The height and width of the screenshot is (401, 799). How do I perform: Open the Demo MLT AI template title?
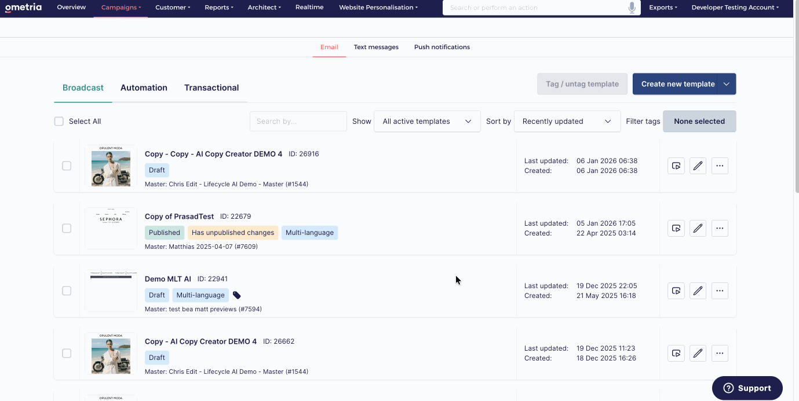(168, 279)
